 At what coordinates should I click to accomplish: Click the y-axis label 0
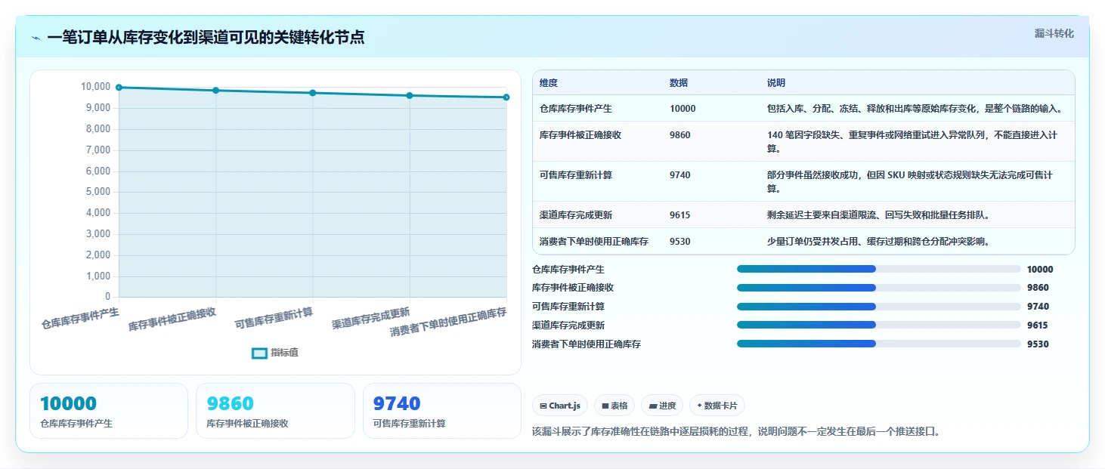pos(108,297)
